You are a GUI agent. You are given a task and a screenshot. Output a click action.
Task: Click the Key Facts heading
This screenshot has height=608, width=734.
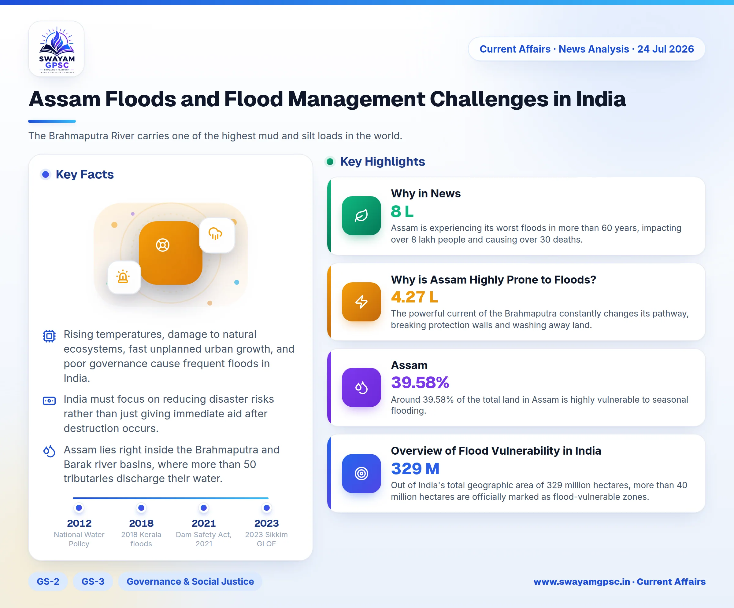85,174
